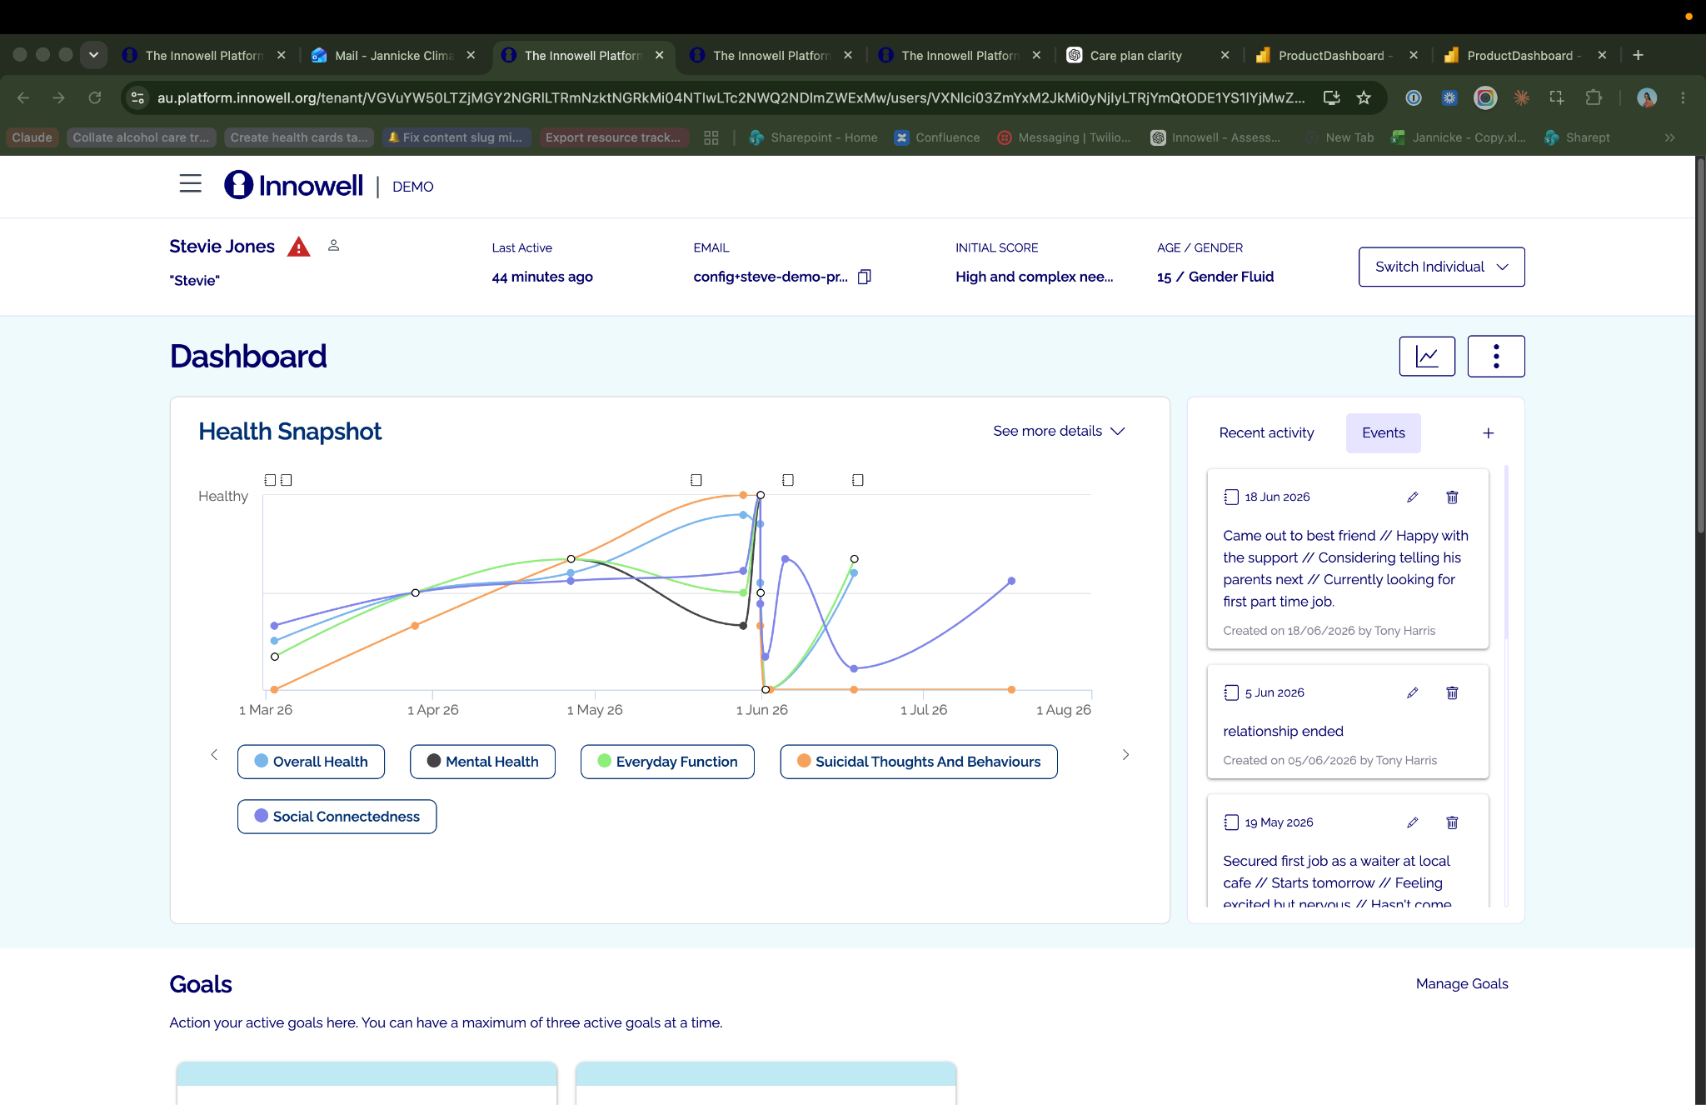Edit the 19 May 2026 event

pyautogui.click(x=1413, y=823)
